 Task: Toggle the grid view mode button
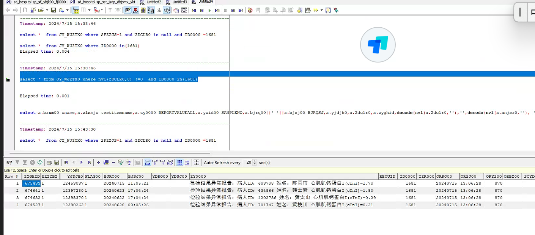pyautogui.click(x=180, y=163)
